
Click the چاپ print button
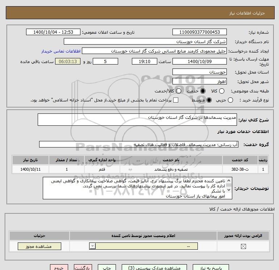point(107,268)
